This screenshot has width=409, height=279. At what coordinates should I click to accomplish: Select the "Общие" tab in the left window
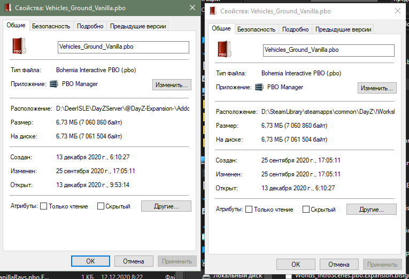16,25
